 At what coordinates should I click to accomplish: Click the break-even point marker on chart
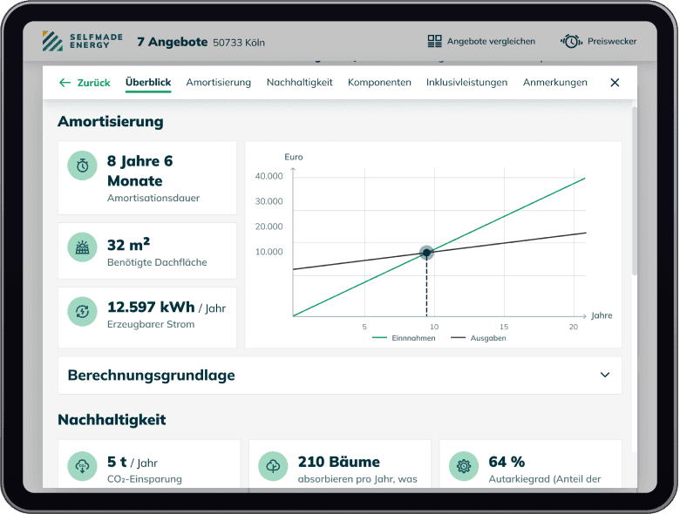coord(426,253)
